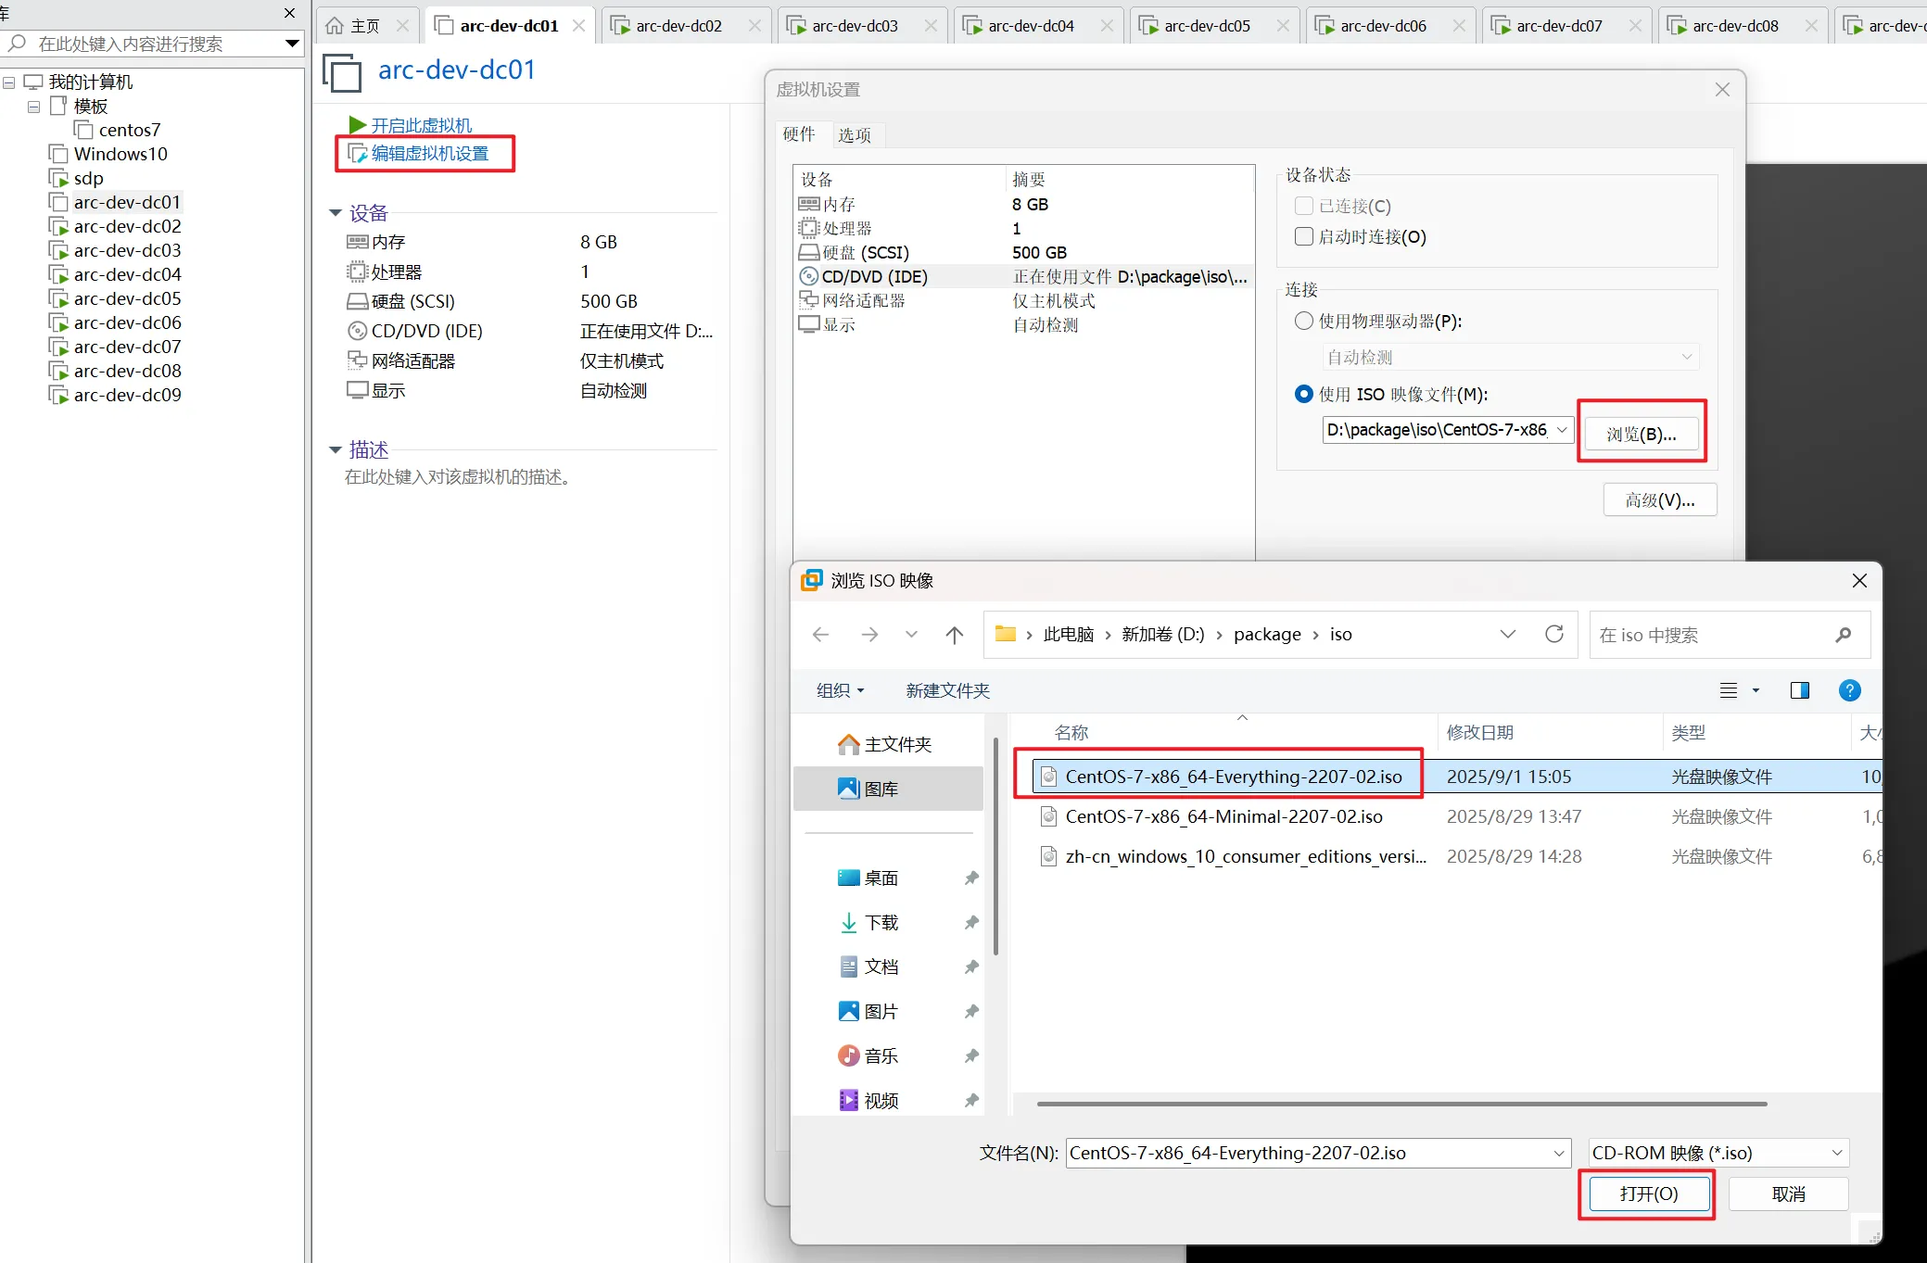Open the Downloads folder in the sidebar

pyautogui.click(x=881, y=922)
